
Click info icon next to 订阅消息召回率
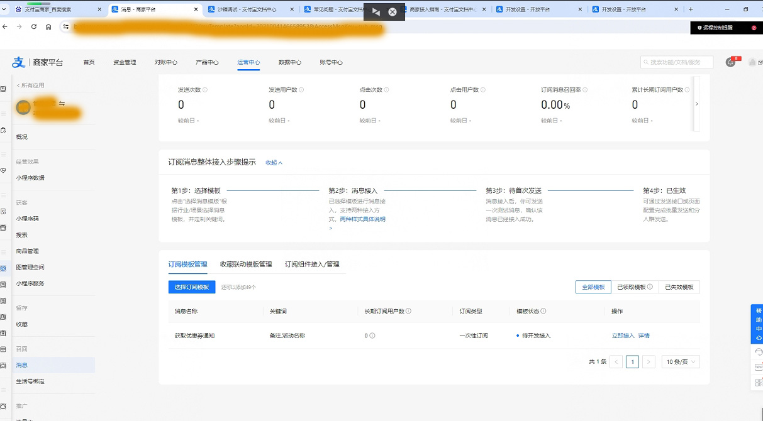[x=586, y=90]
